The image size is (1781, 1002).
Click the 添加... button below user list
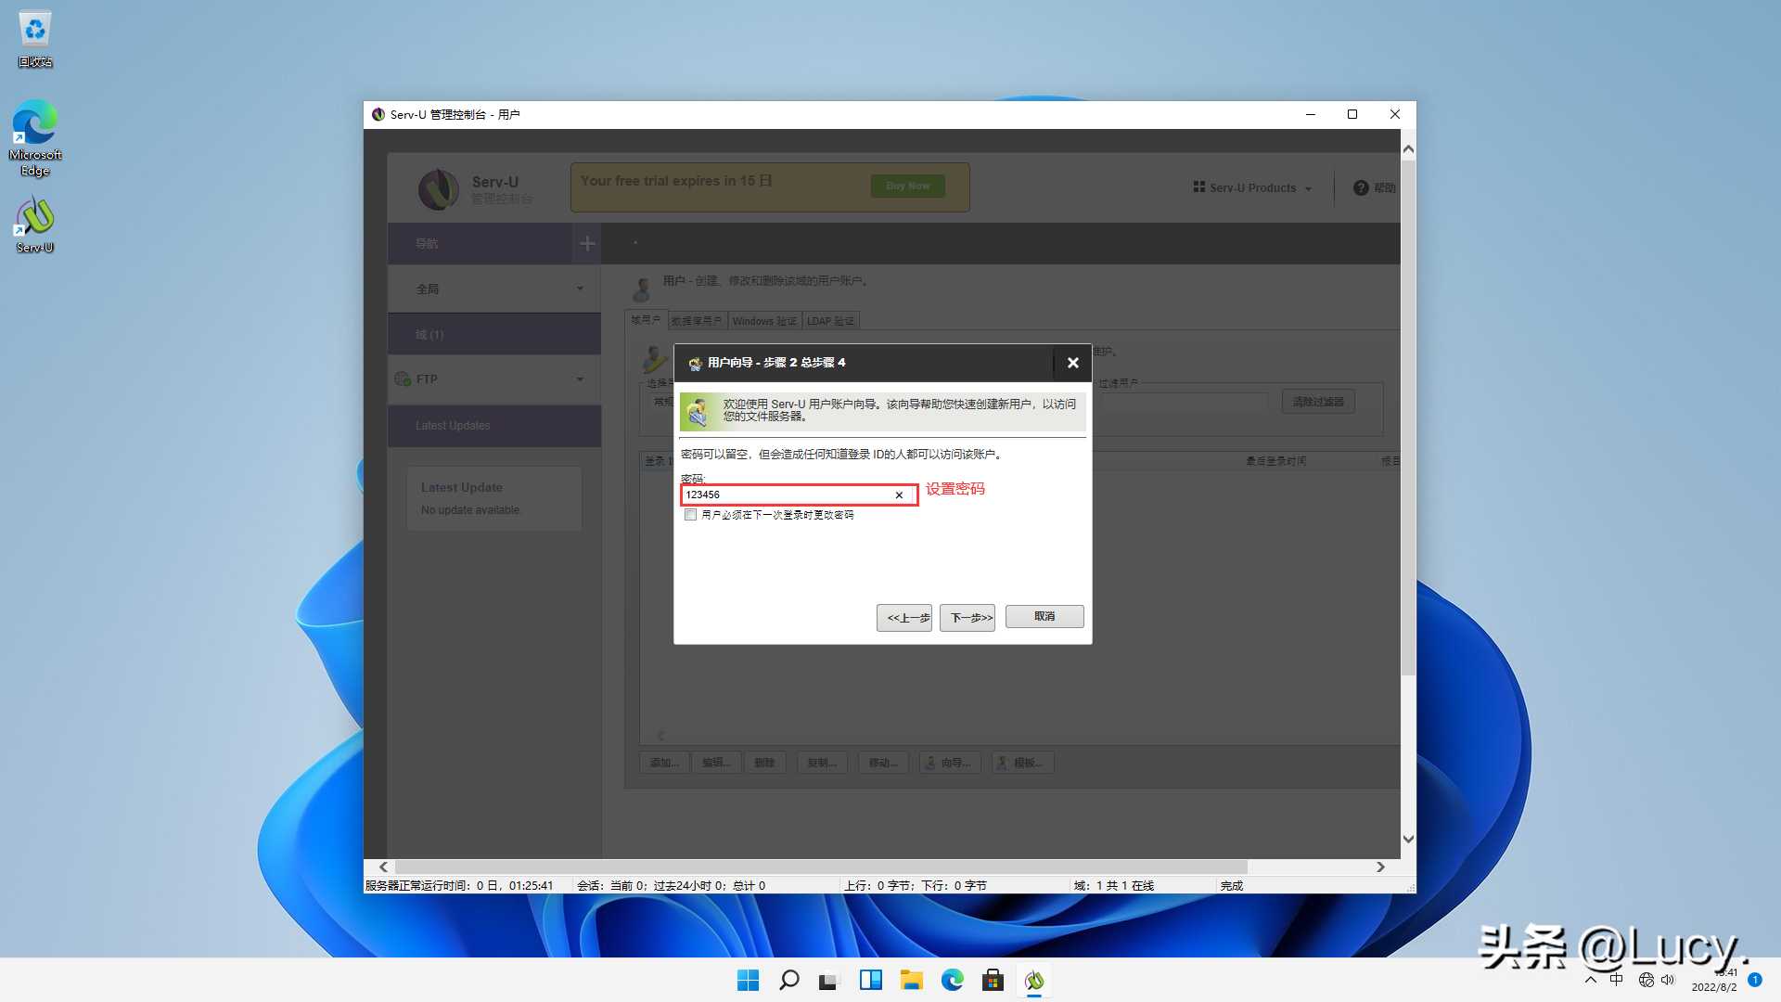(664, 763)
